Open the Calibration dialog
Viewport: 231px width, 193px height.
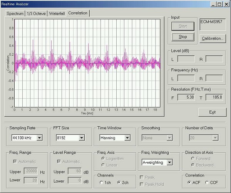point(213,38)
